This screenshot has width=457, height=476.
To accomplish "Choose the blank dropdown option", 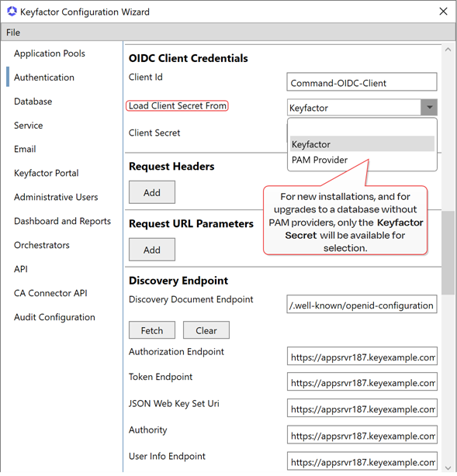I will (x=362, y=129).
